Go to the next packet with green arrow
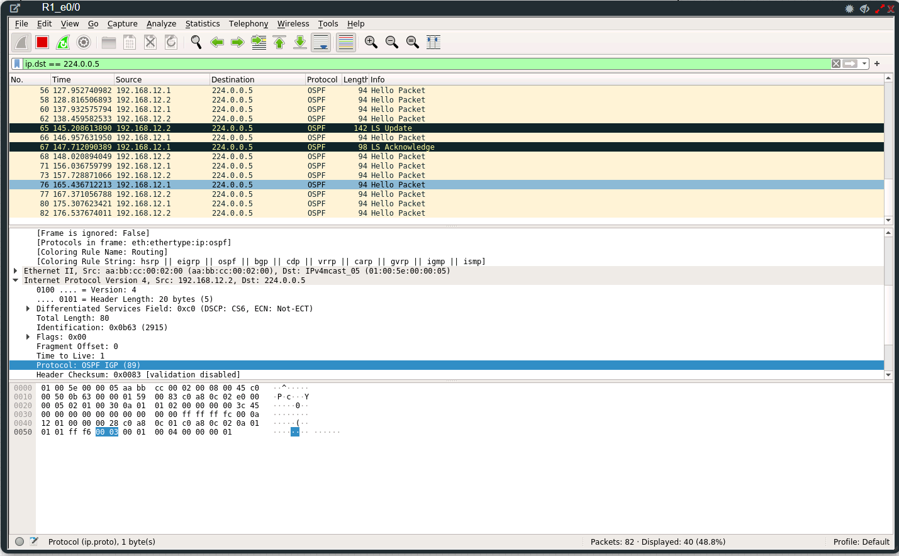The height and width of the screenshot is (556, 899). tap(238, 42)
